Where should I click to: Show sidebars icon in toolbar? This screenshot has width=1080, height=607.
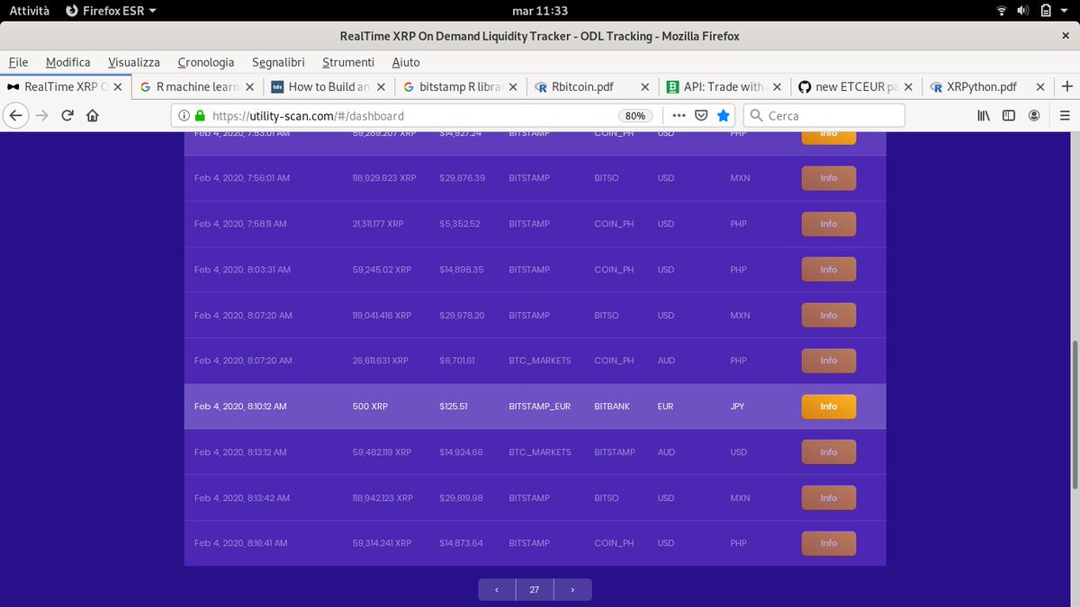pos(1009,115)
